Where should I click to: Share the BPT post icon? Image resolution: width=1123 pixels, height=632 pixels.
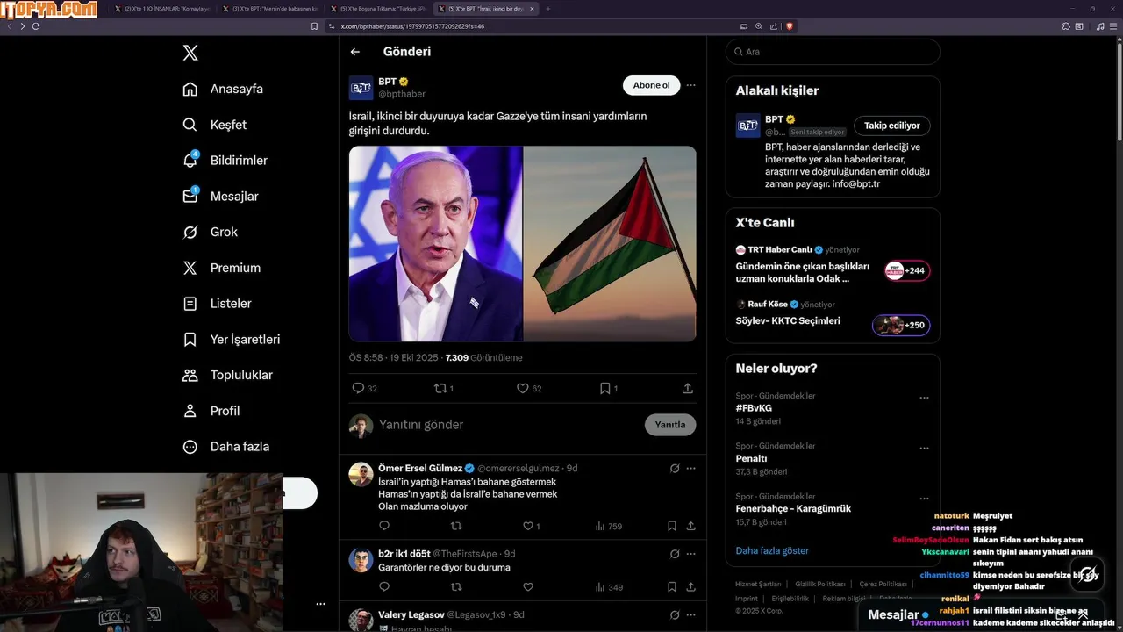tap(688, 388)
